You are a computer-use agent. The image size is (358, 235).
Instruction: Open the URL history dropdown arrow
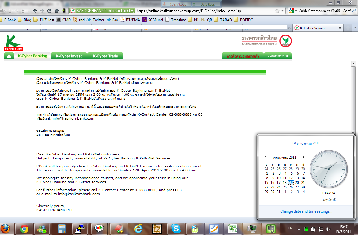[x=282, y=11]
